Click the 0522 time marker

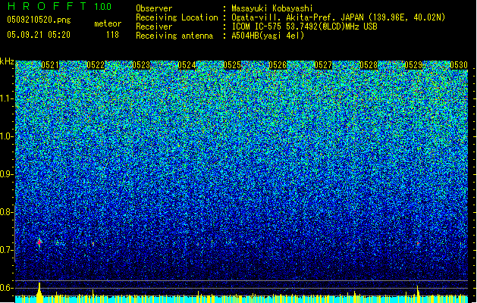[96, 65]
